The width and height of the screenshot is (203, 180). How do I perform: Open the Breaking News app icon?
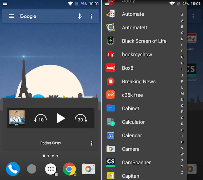click(111, 81)
